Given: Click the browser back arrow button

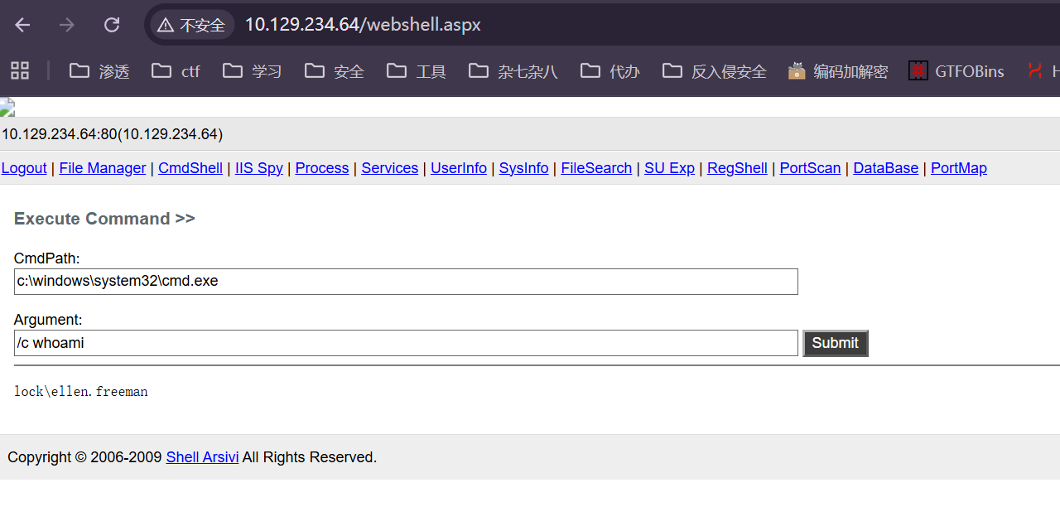Looking at the screenshot, I should 22,25.
